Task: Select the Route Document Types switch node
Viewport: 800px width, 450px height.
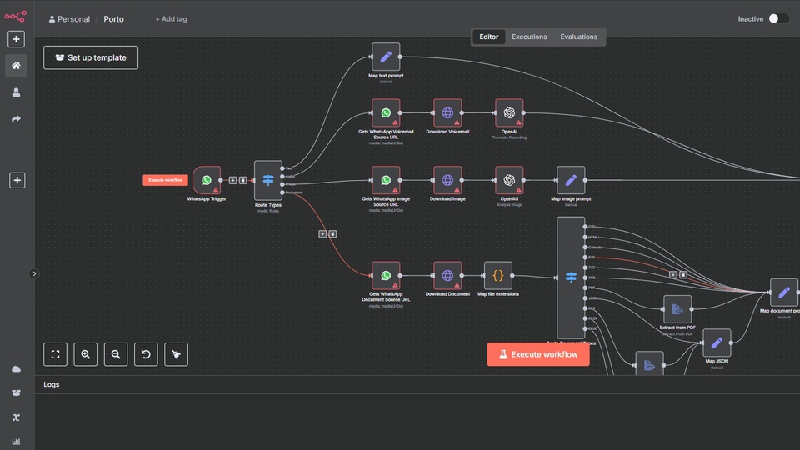Action: coord(571,277)
